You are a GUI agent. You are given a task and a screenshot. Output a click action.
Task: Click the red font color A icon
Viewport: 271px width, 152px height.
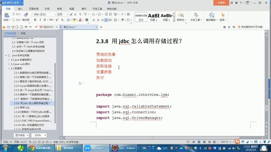click(80, 20)
